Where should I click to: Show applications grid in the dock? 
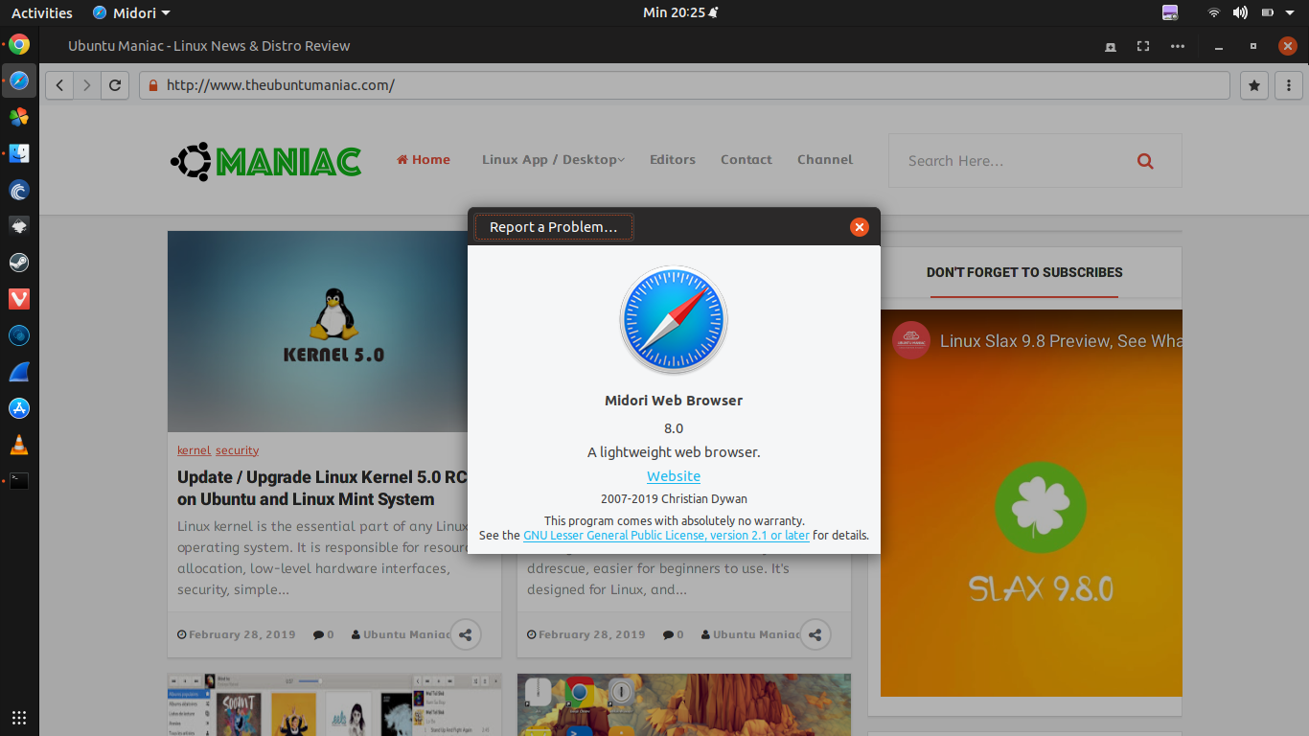19,717
